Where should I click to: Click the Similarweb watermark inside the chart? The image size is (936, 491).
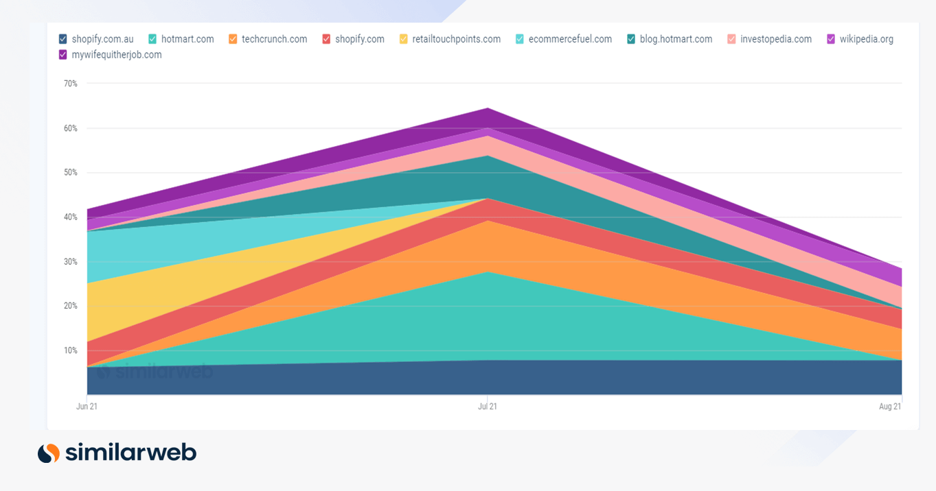[x=156, y=371]
